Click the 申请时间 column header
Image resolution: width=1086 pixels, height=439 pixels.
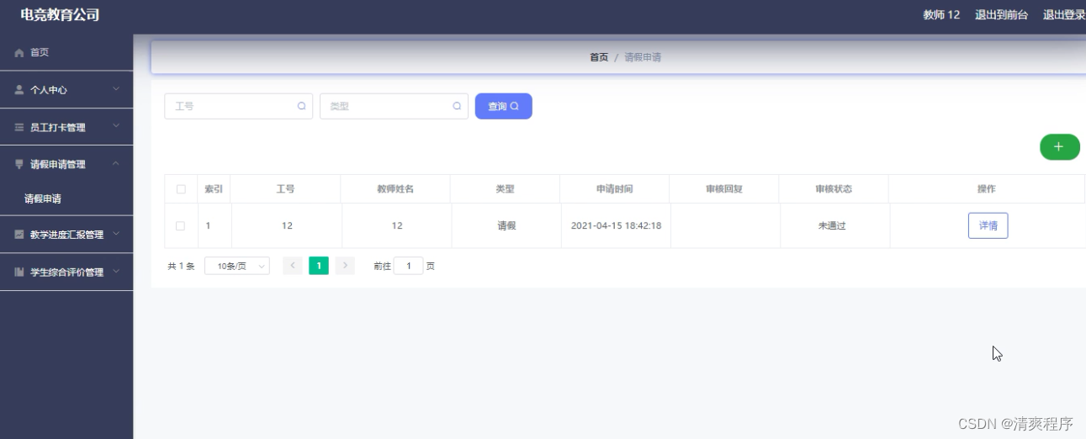coord(614,189)
